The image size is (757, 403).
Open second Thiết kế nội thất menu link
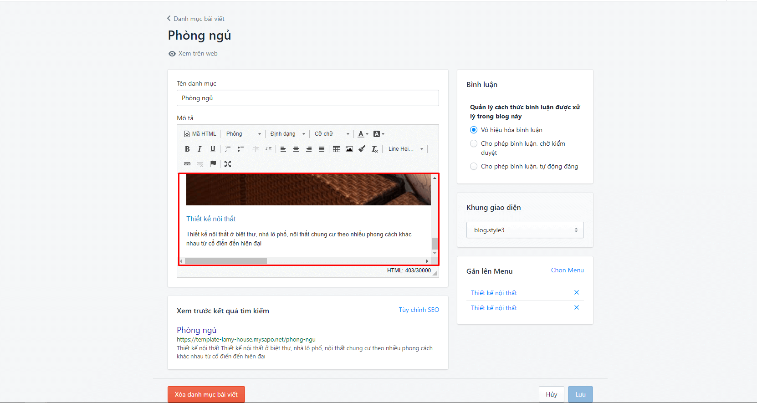[x=494, y=308]
